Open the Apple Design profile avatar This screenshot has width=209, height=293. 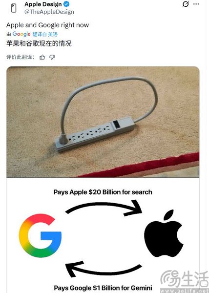click(x=14, y=8)
